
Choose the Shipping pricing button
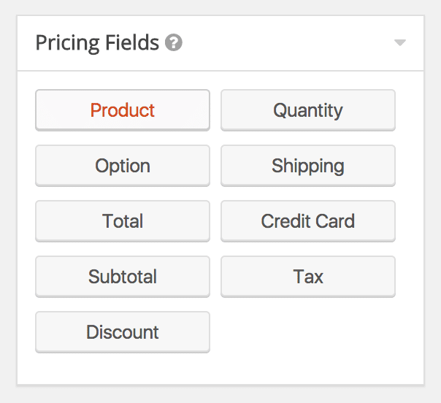click(x=308, y=166)
